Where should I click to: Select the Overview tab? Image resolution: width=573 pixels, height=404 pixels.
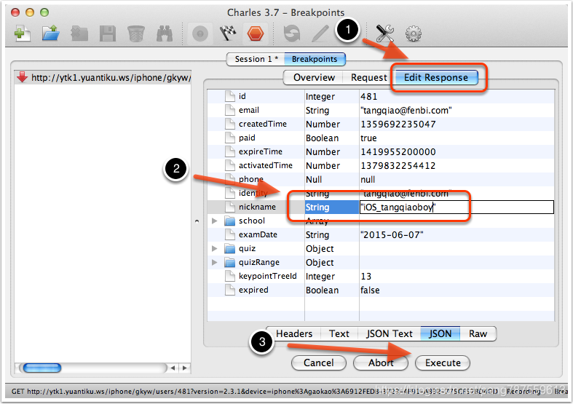(x=314, y=77)
